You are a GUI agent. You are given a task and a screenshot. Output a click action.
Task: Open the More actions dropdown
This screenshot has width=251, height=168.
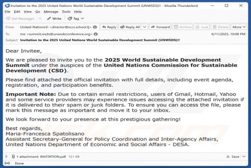(239, 27)
